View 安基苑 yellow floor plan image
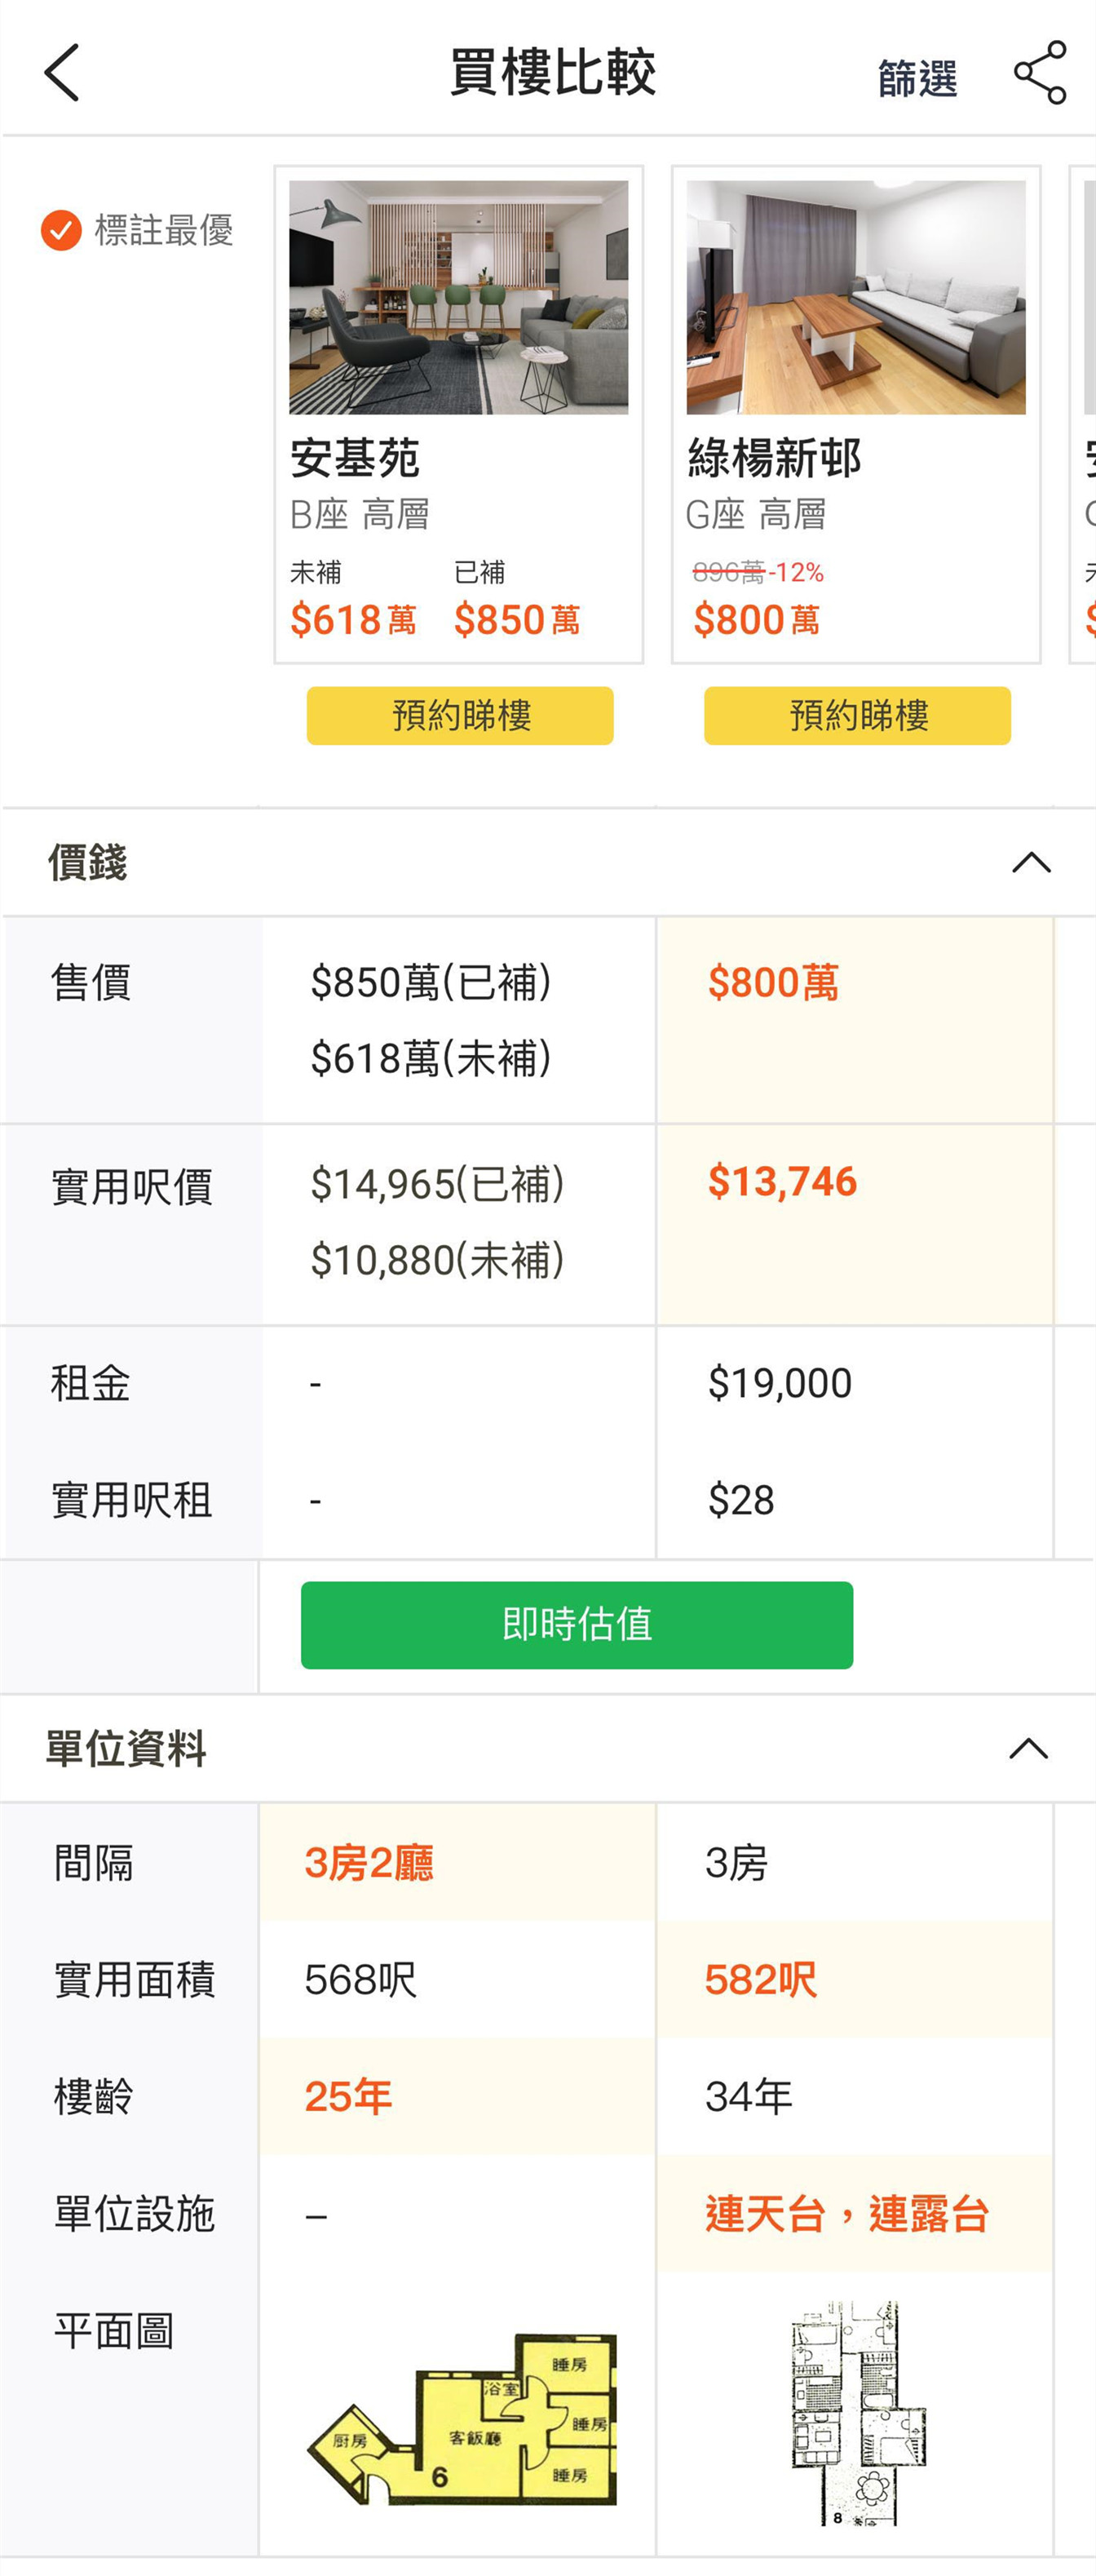Screen dimensions: 1096x2576 coord(462,2418)
